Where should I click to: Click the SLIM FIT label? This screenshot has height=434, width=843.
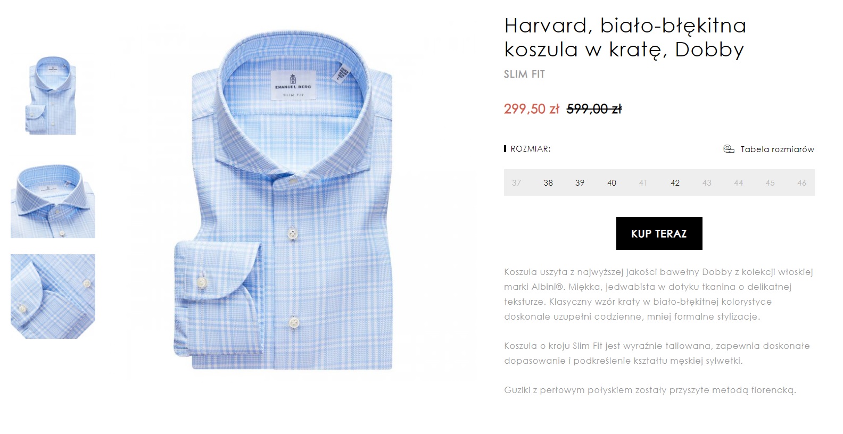524,74
